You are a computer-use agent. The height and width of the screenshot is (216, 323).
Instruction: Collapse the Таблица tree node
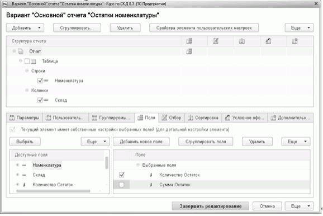click(x=20, y=61)
